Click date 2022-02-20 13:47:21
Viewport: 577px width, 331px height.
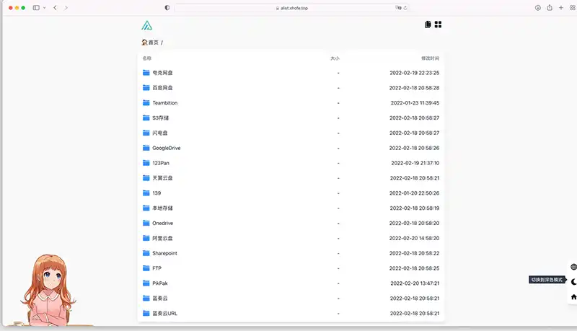pyautogui.click(x=415, y=283)
